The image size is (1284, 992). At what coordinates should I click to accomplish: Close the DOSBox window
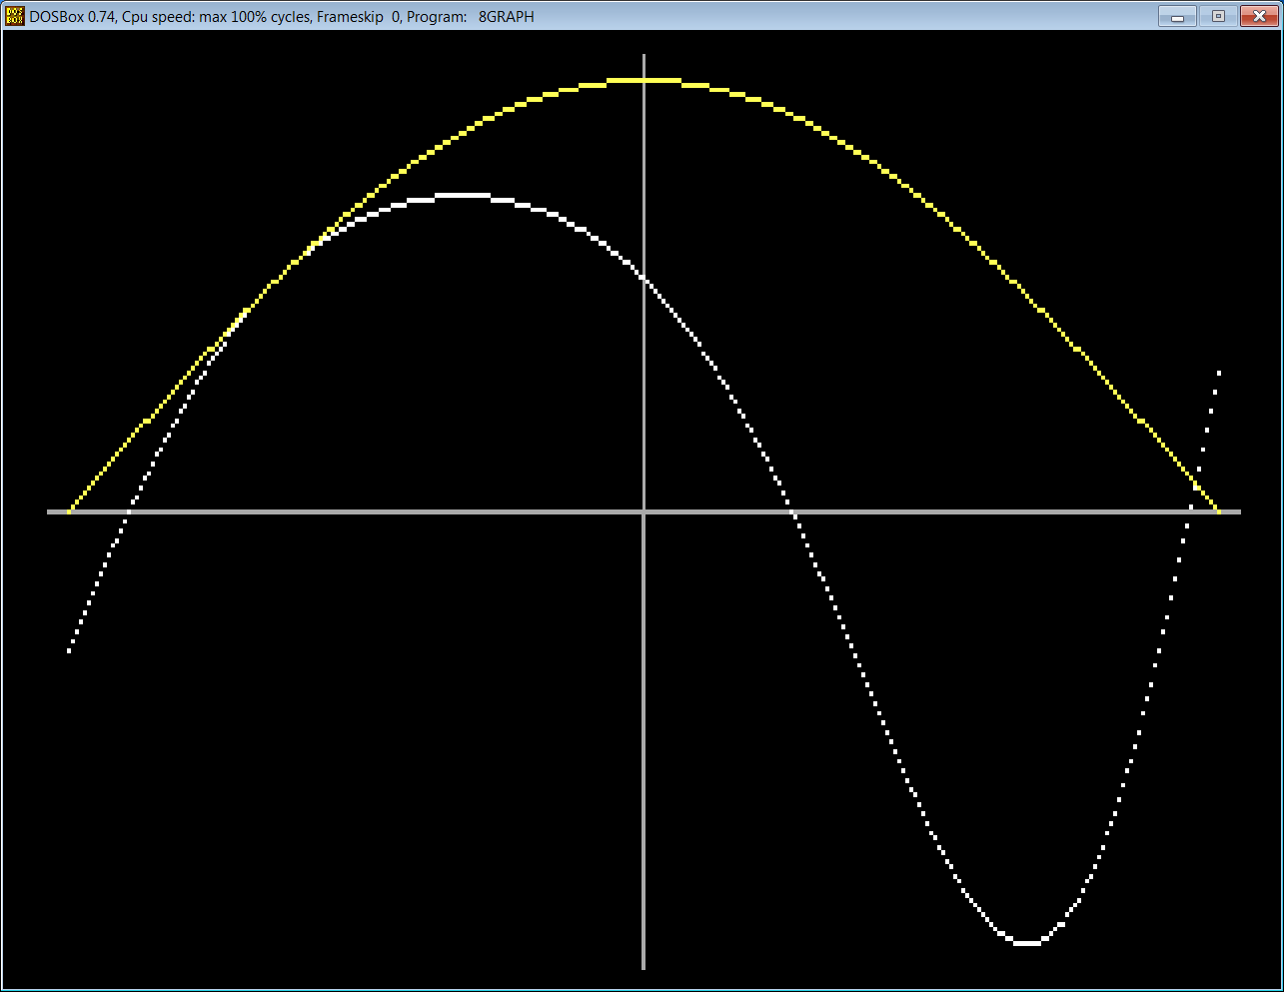[1257, 16]
